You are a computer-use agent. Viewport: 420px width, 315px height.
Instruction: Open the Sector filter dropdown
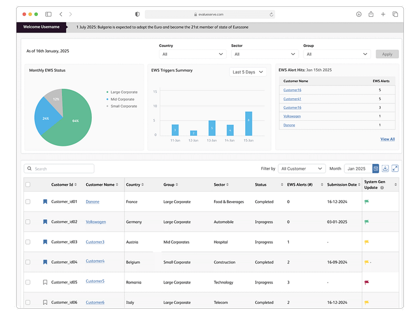265,54
